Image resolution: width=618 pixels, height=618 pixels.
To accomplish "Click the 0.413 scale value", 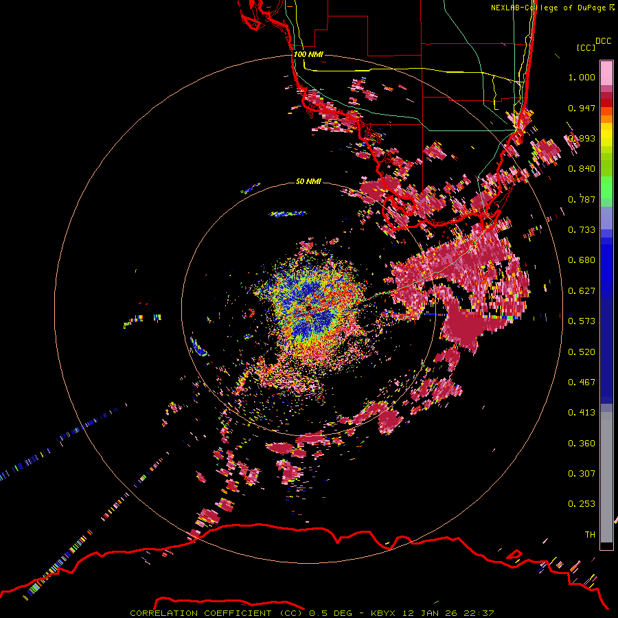I will [x=582, y=413].
